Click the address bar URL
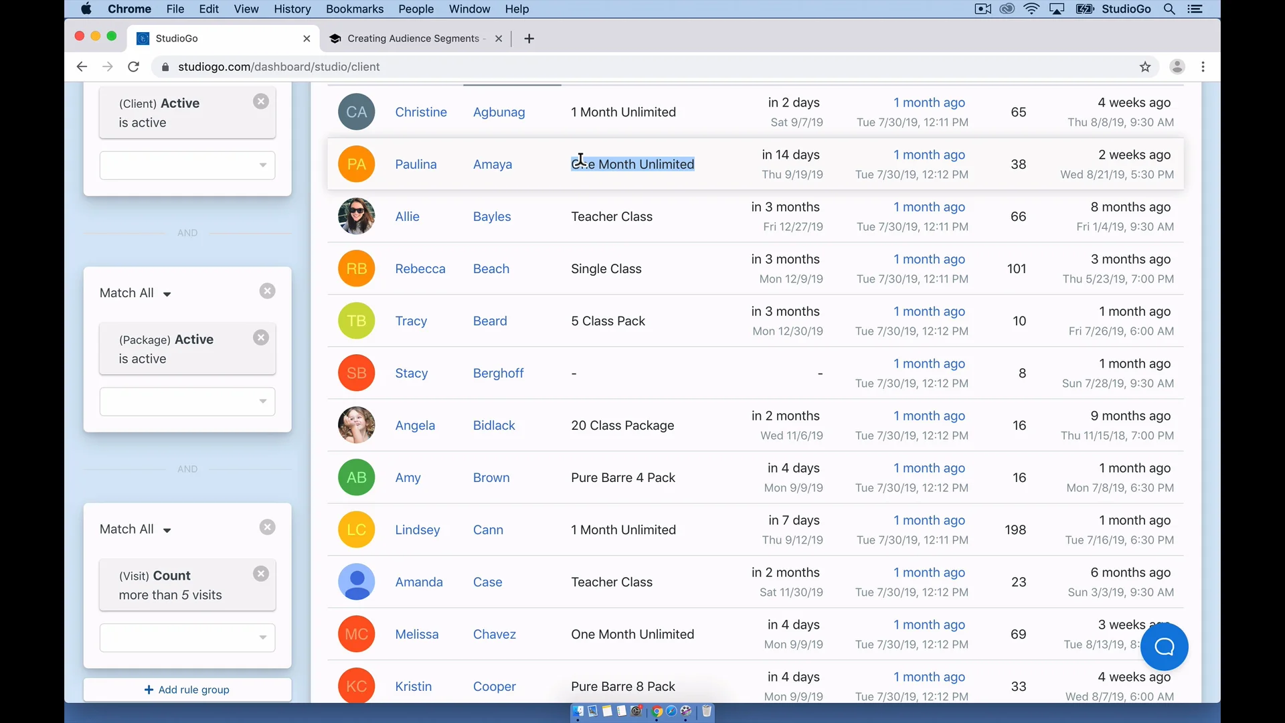This screenshot has height=723, width=1285. [x=279, y=67]
